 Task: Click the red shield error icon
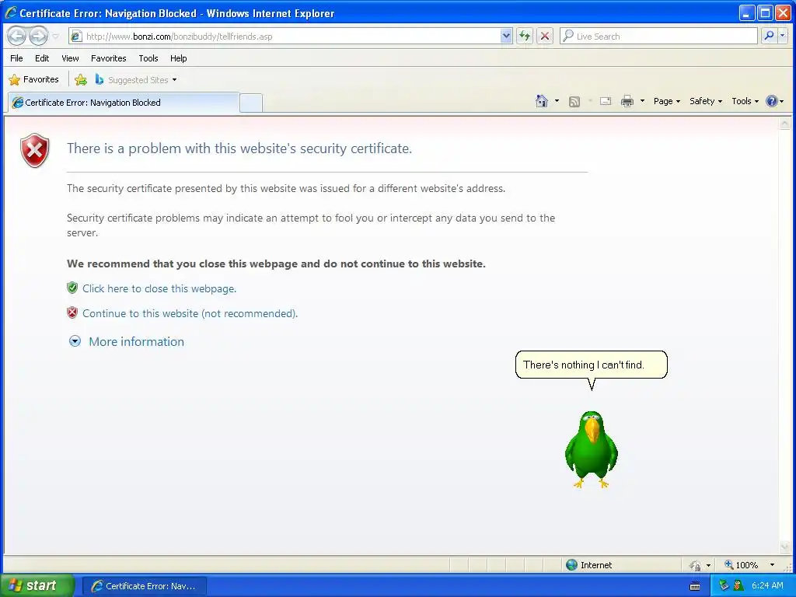coord(34,150)
